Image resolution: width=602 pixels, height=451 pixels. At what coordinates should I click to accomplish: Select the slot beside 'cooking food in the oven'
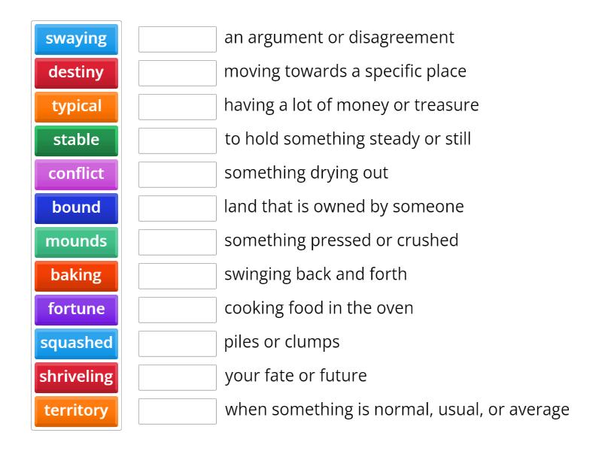coord(178,310)
